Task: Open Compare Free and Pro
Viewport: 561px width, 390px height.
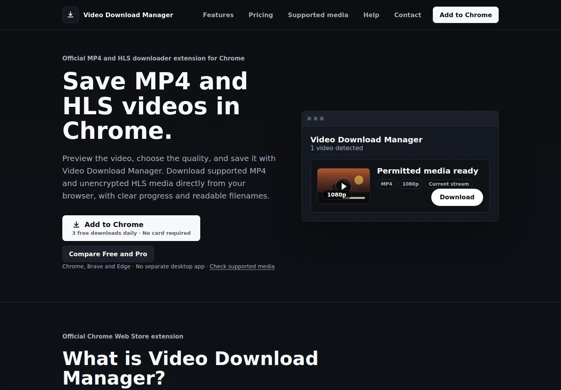Action: point(108,254)
